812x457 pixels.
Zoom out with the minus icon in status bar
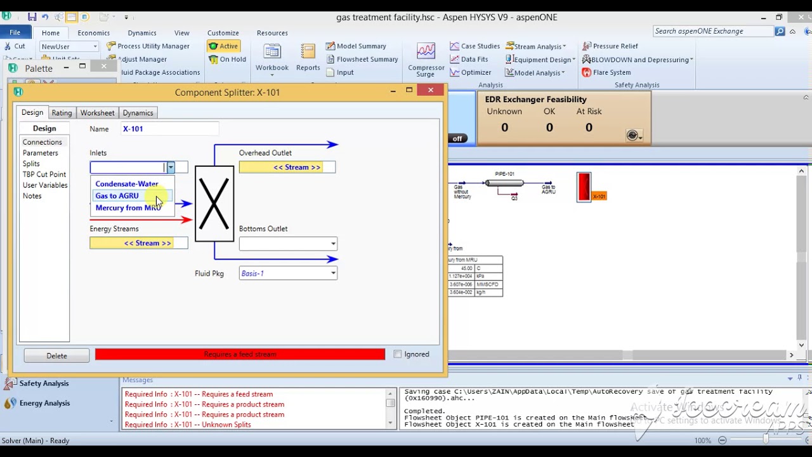click(x=722, y=440)
